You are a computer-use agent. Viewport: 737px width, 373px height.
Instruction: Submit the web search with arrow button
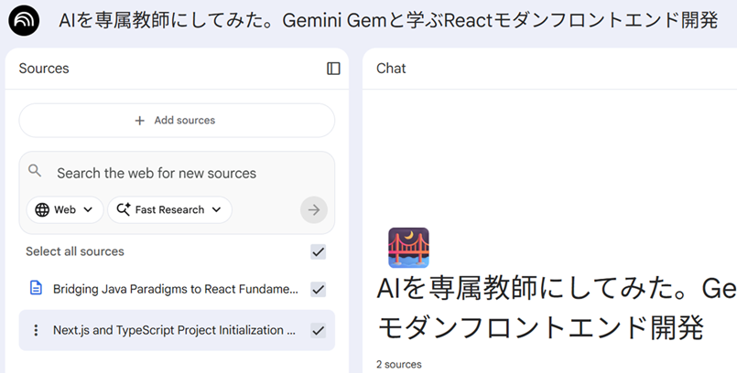click(x=313, y=210)
